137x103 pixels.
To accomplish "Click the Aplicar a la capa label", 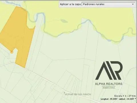I will (70, 4).
